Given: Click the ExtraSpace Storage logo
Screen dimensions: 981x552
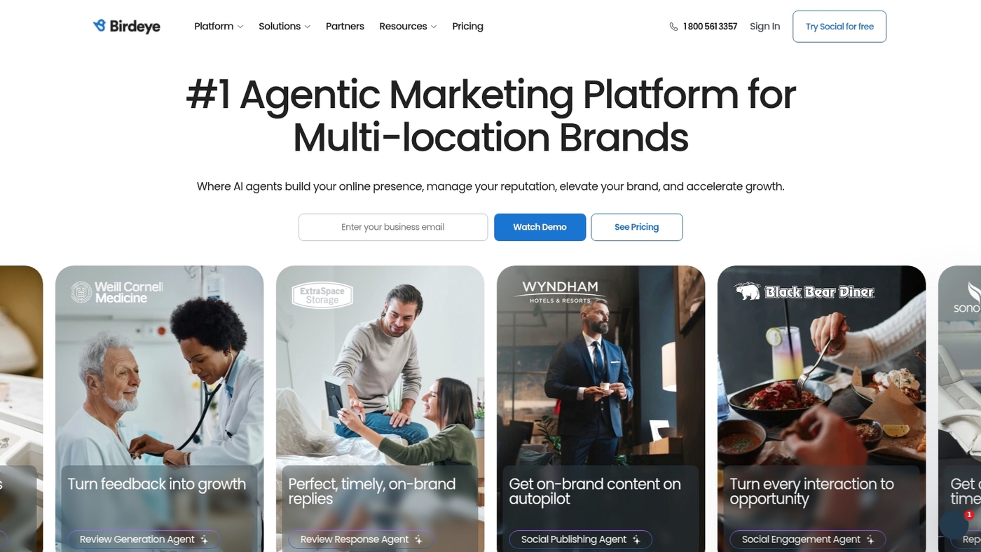Looking at the screenshot, I should 322,295.
